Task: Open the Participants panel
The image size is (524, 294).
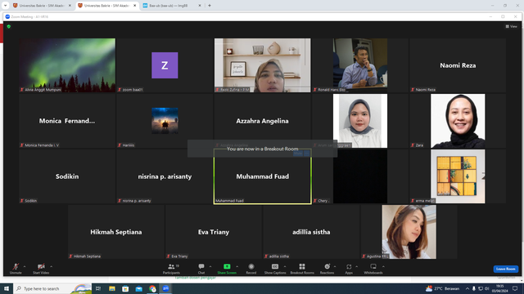Action: tap(171, 269)
